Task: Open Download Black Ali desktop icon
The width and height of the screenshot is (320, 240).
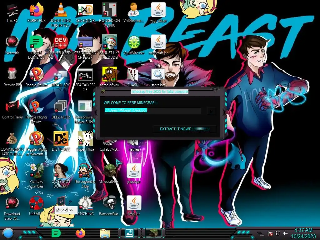Action: coord(12,208)
